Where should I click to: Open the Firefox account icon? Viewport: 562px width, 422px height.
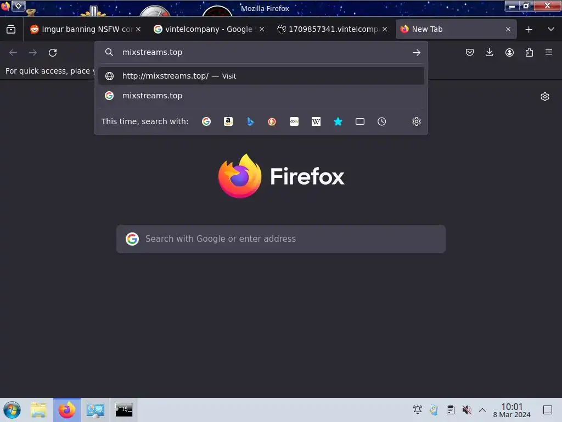509,52
